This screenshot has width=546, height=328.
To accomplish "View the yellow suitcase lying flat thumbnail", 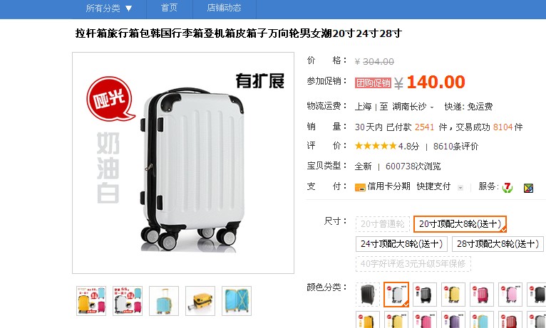I will tap(200, 301).
